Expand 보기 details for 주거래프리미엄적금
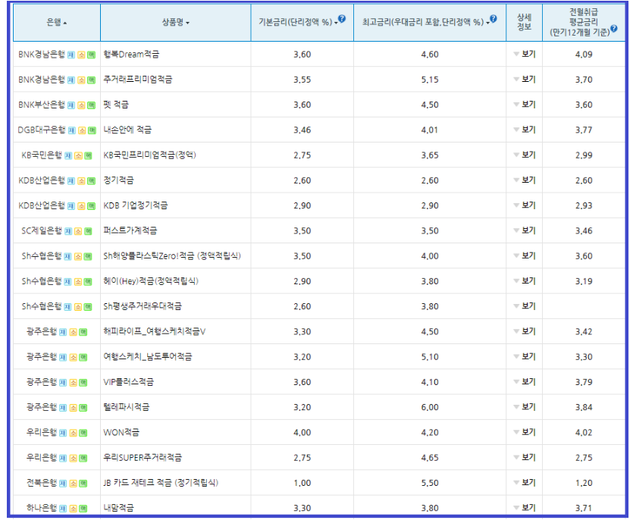 click(x=525, y=80)
